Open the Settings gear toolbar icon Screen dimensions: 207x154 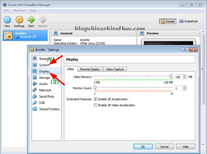click(x=19, y=20)
